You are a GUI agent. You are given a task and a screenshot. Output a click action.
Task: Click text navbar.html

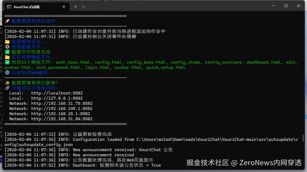[128, 67]
